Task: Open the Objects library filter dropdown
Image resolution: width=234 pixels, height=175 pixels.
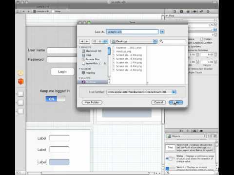Action: click(186, 136)
